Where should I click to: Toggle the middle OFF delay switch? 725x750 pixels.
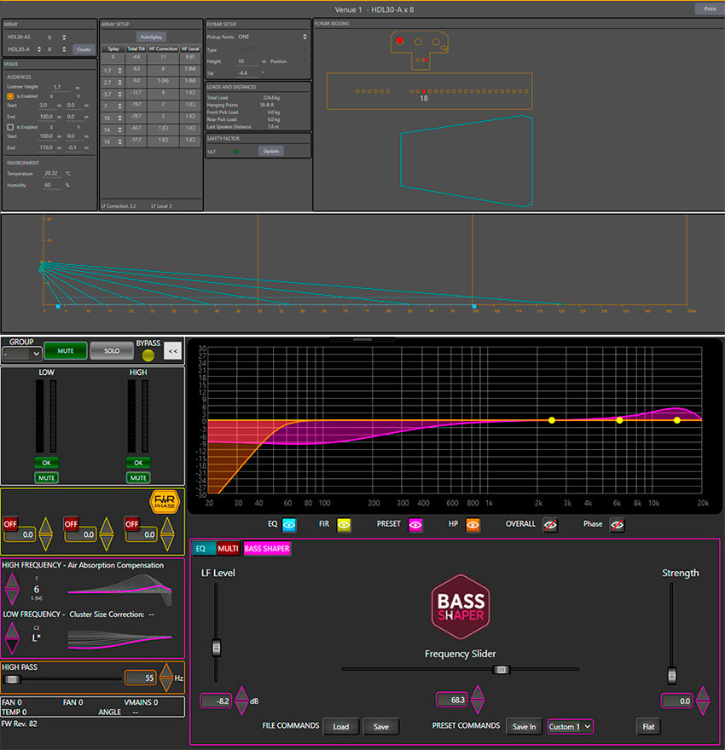click(x=71, y=524)
